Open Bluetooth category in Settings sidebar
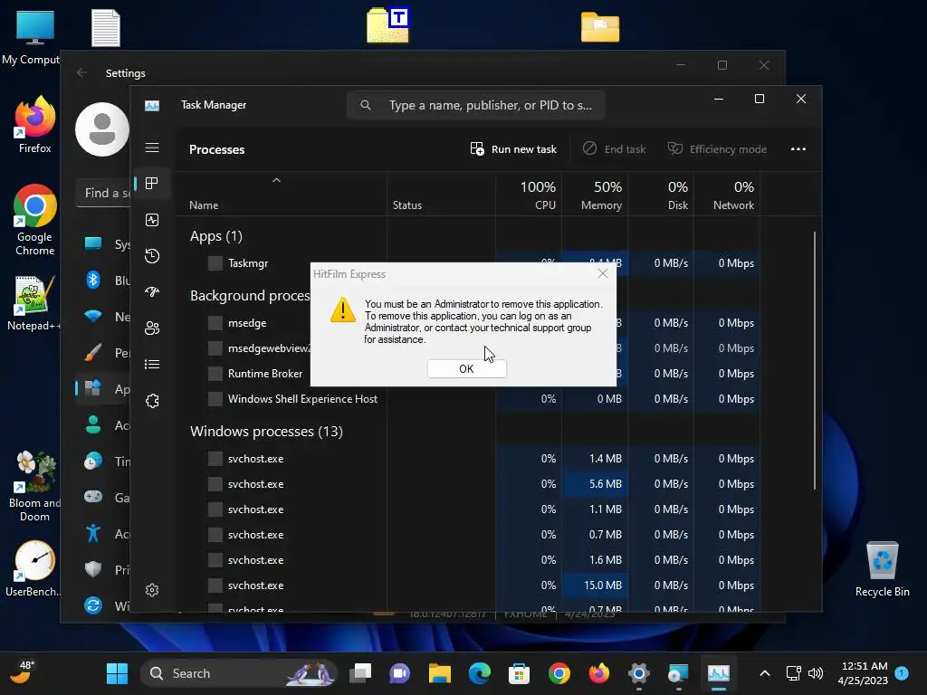The image size is (927, 695). point(93,280)
